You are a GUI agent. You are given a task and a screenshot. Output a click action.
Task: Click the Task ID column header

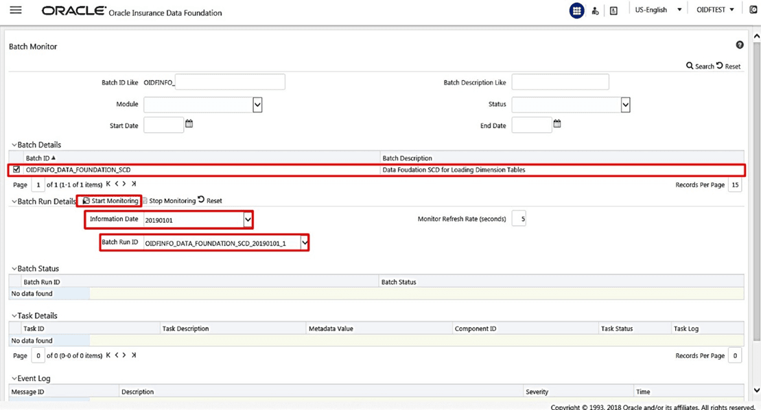[34, 328]
